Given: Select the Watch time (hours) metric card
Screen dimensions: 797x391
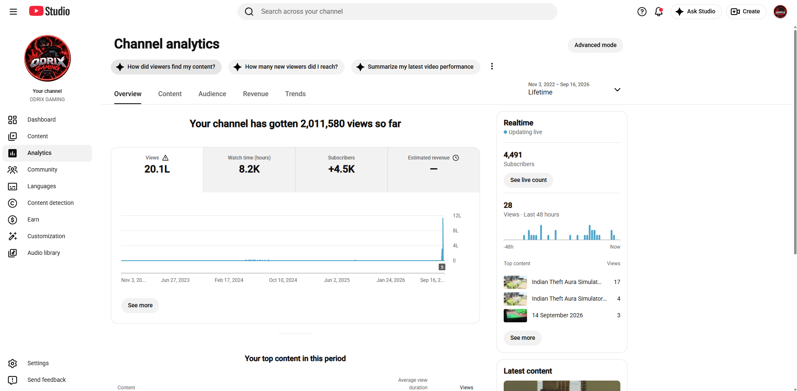Looking at the screenshot, I should [x=249, y=169].
